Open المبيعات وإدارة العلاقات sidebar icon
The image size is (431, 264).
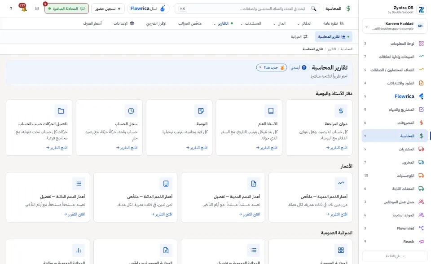click(421, 57)
